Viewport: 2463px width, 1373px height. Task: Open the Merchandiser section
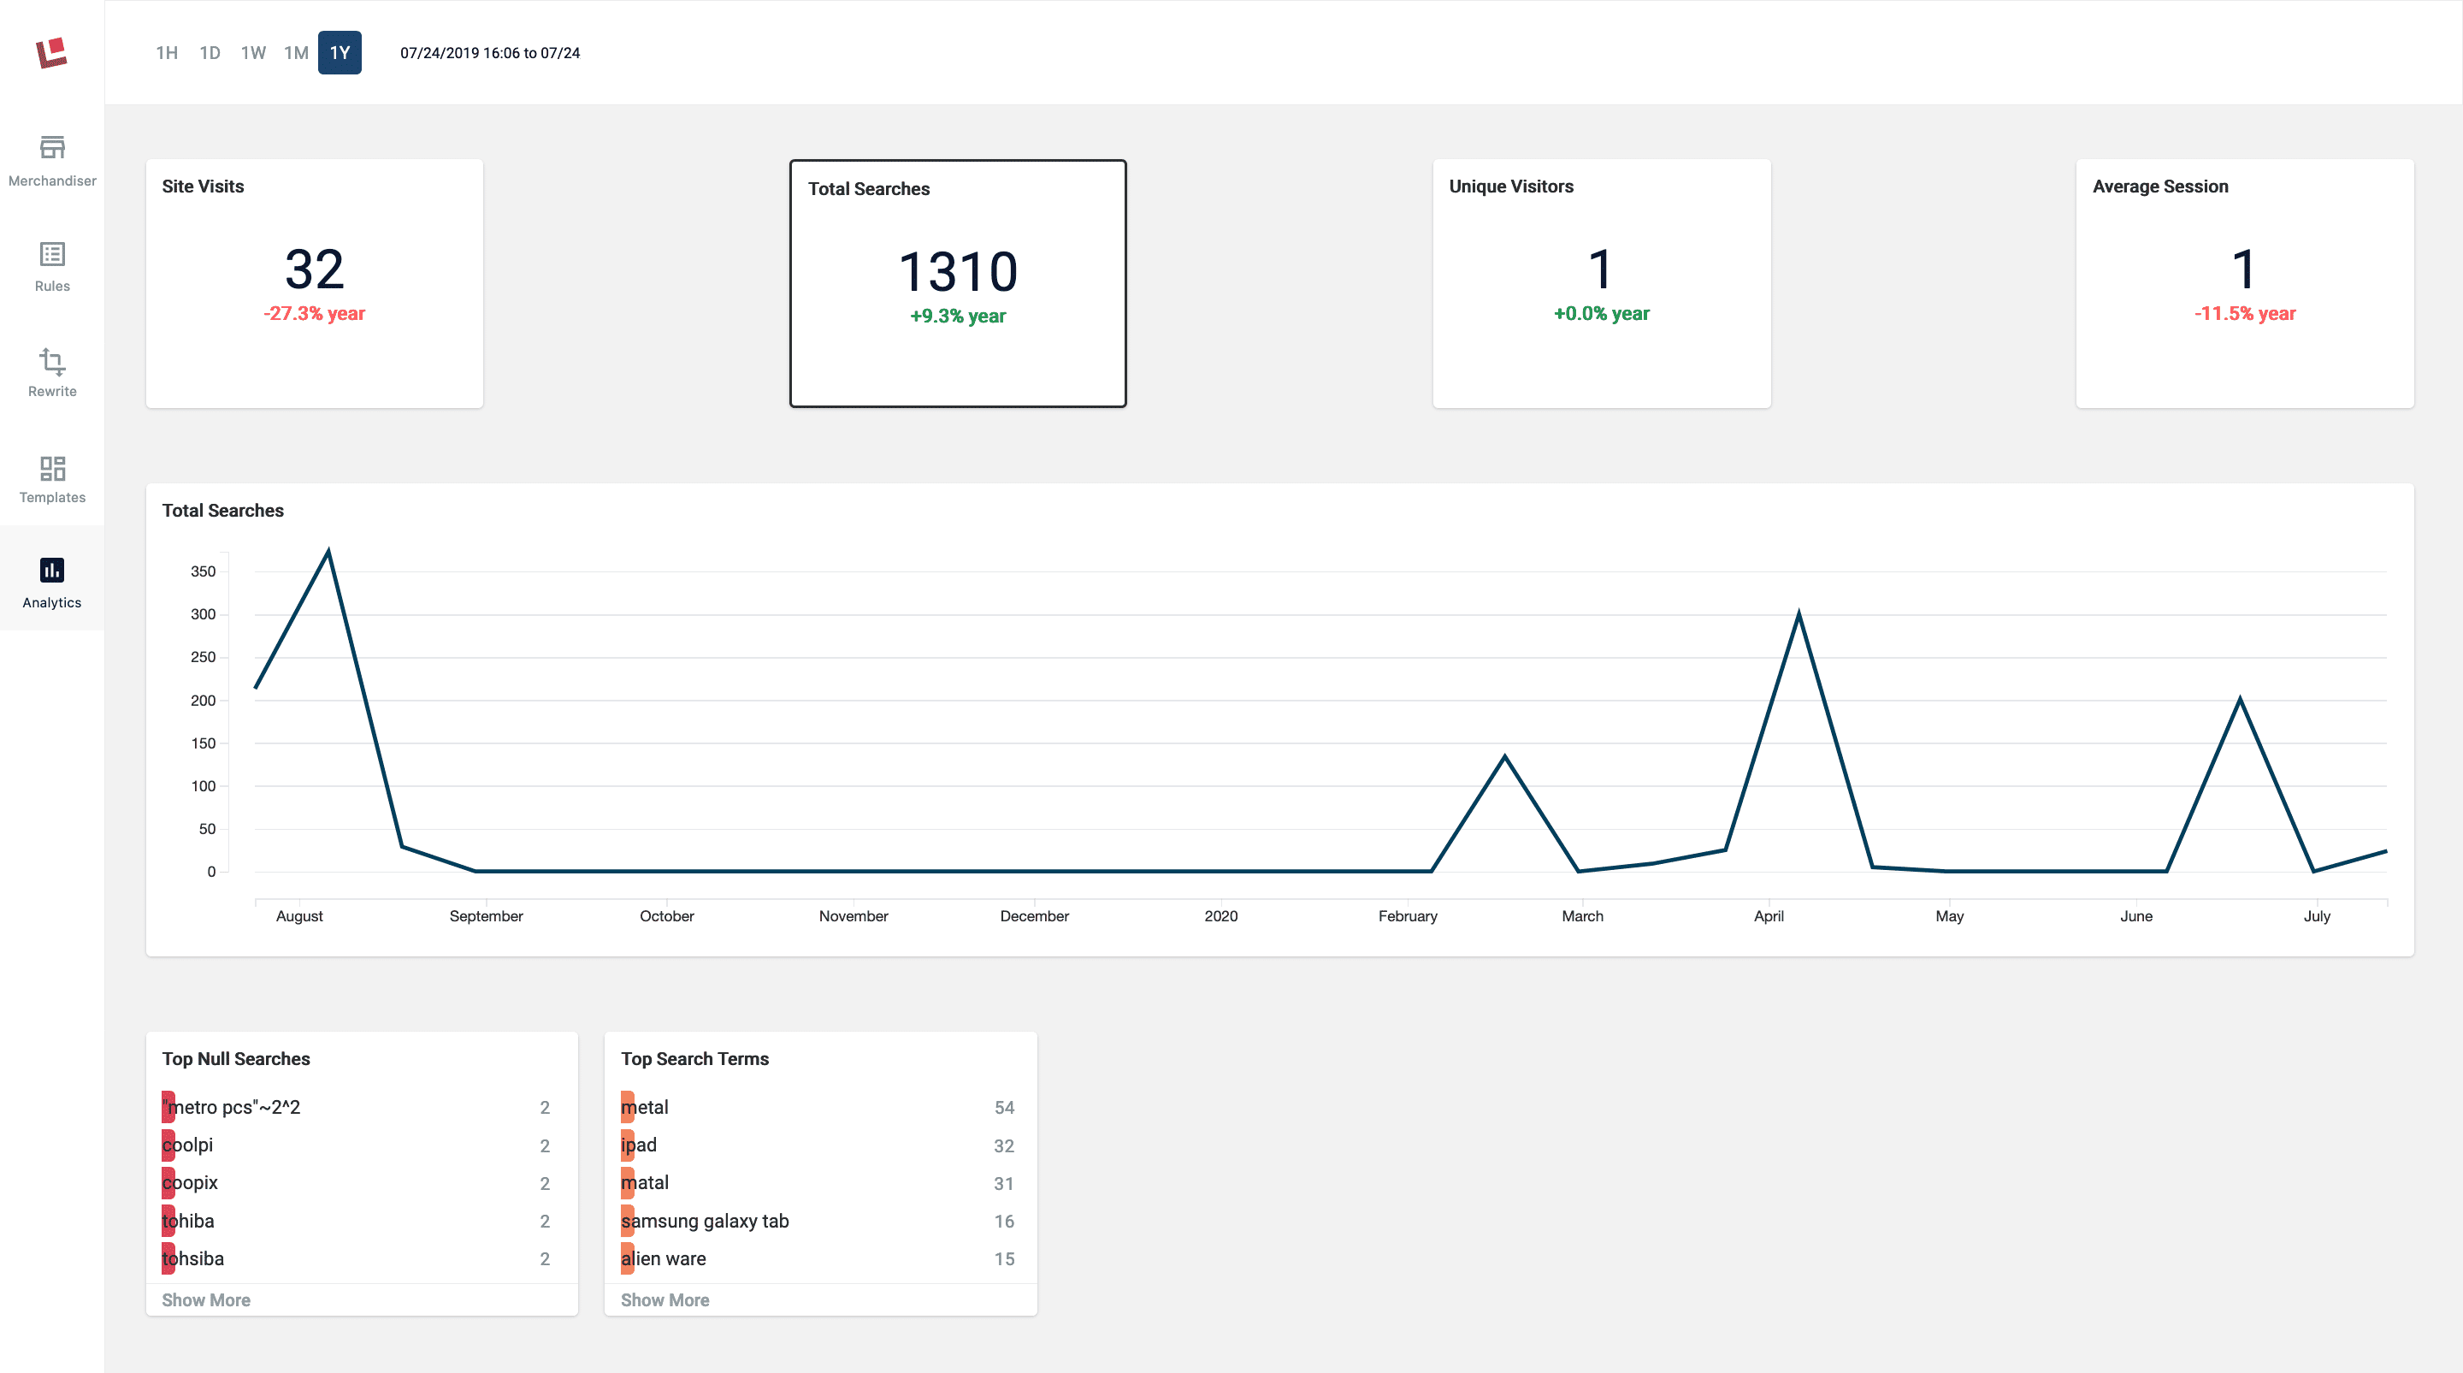(x=51, y=161)
